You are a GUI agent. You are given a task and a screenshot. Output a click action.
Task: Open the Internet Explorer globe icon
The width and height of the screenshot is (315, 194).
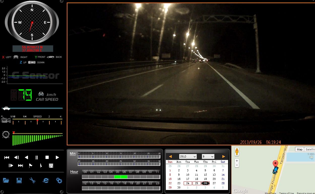[46, 180]
